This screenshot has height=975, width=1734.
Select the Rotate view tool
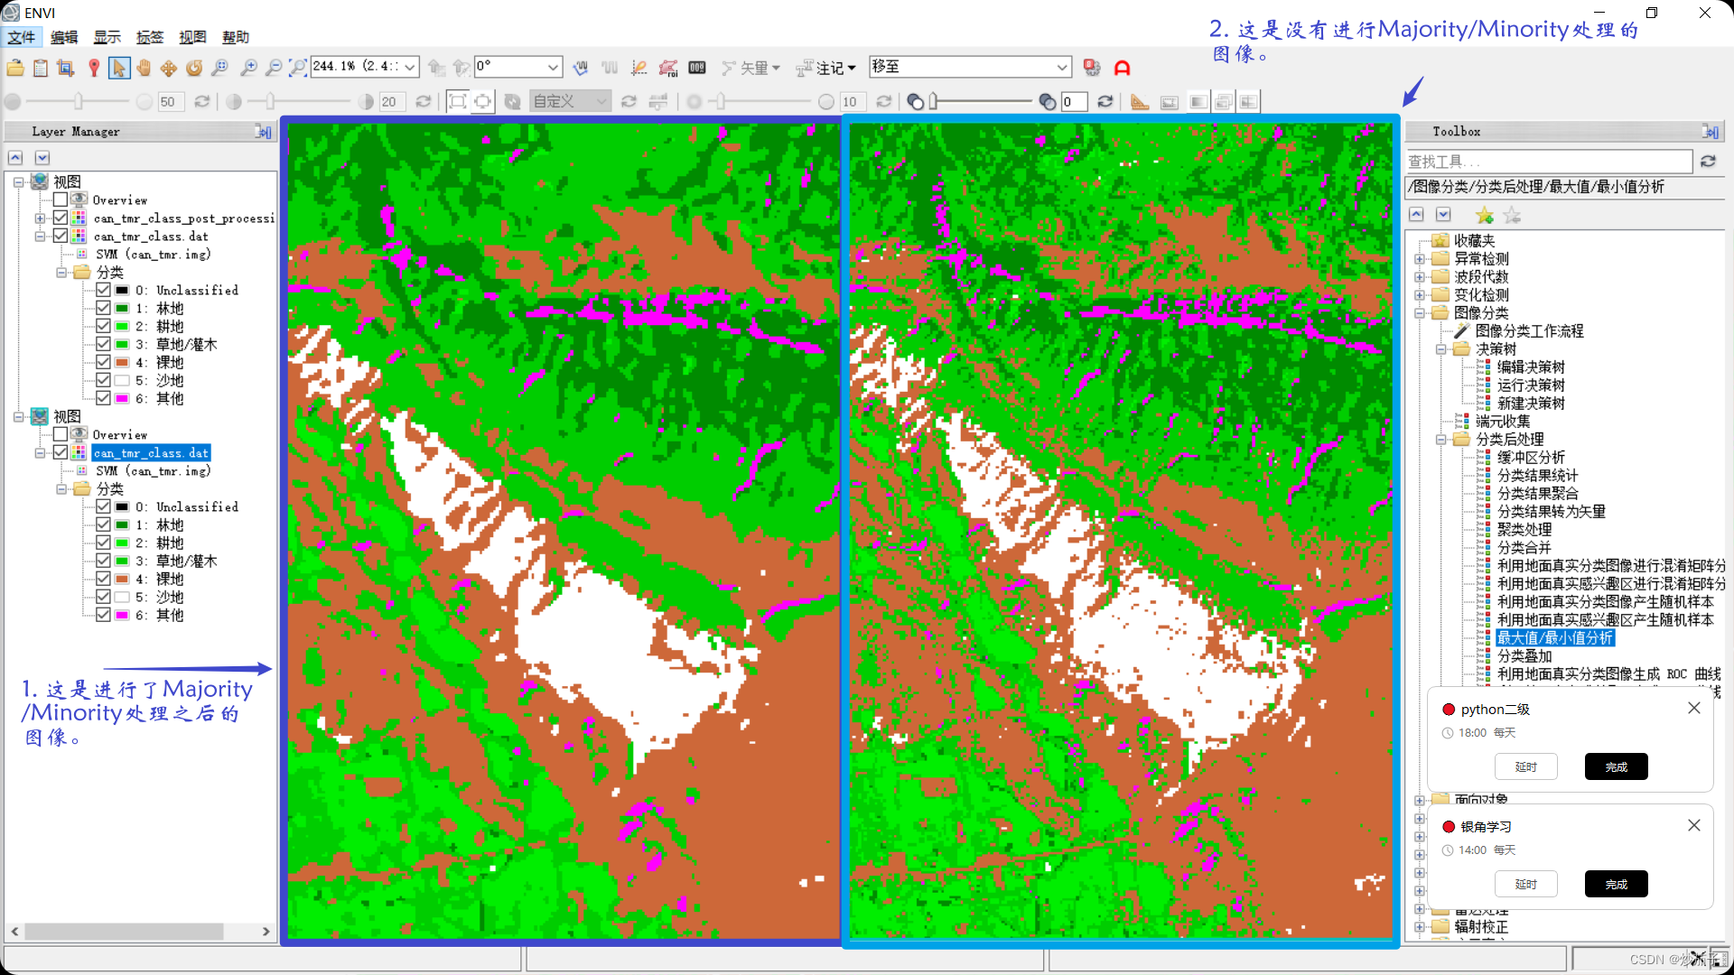point(194,68)
